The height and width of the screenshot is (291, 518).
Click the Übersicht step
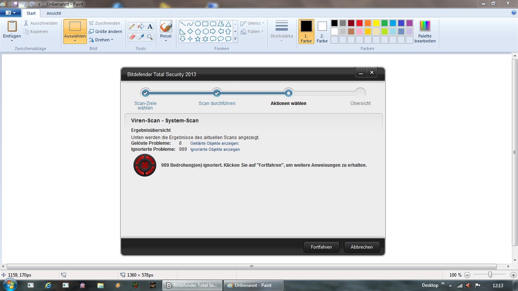coord(360,103)
